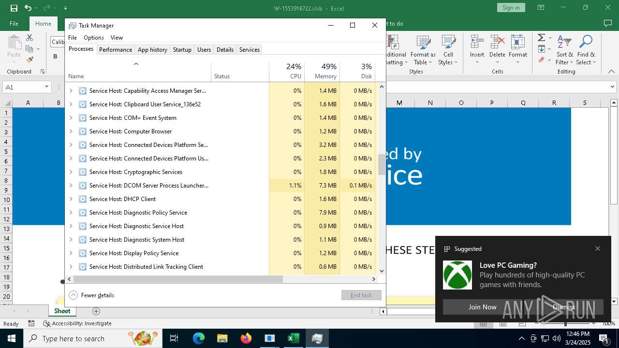Click the Fill down icon in Editing
Image resolution: width=619 pixels, height=348 pixels.
[x=542, y=49]
